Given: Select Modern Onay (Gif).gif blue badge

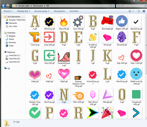Looking at the screenshot, I should [35, 95].
